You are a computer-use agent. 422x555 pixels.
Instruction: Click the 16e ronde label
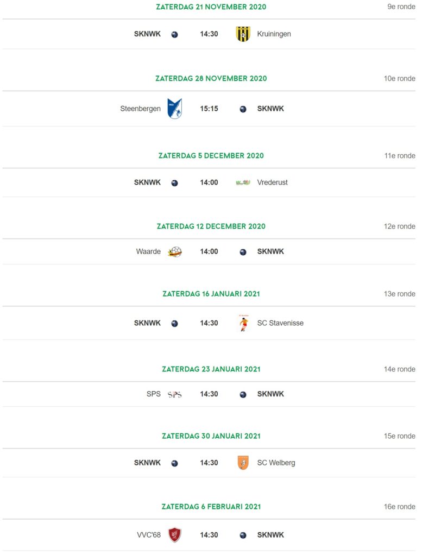(x=399, y=507)
